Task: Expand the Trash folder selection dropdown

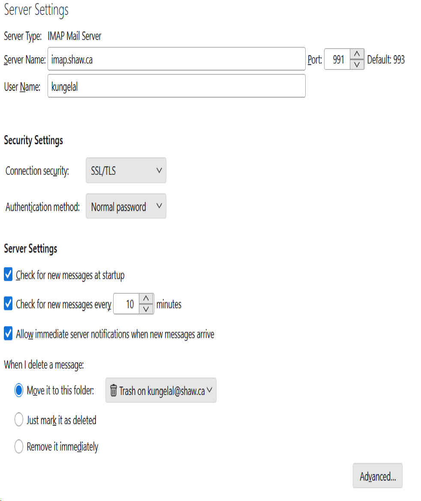Action: point(161,391)
